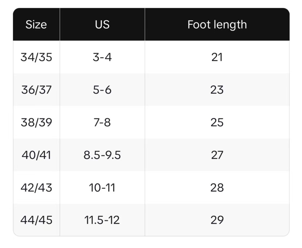Image resolution: width=302 pixels, height=248 pixels.
Task: Select the 42/43 size cell
Action: 36,188
